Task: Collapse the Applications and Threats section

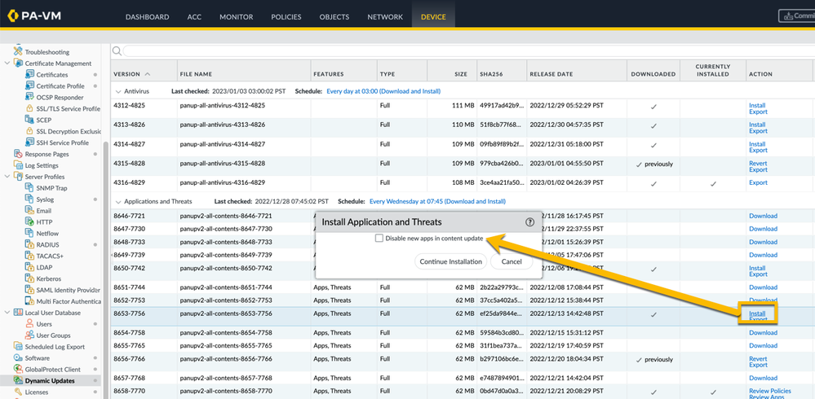Action: [119, 202]
